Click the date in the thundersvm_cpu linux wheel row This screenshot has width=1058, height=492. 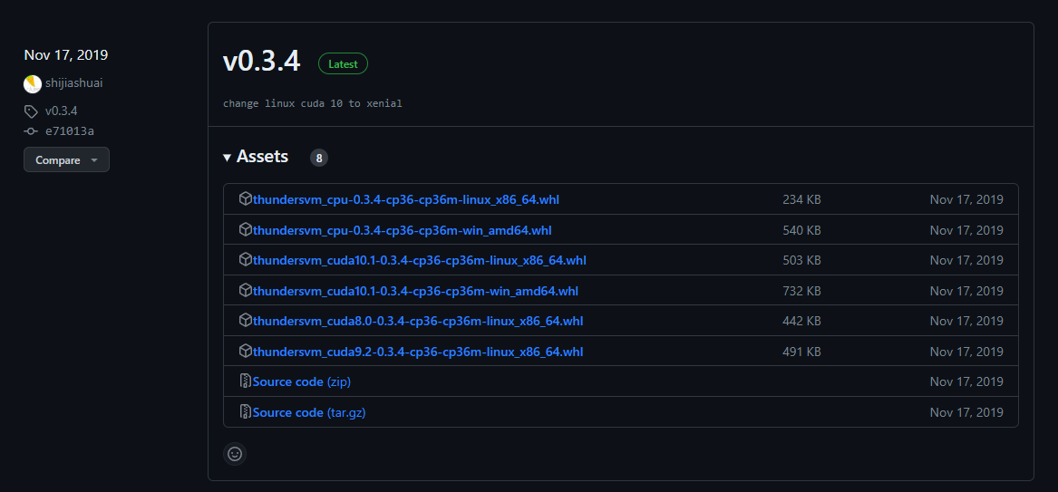966,199
